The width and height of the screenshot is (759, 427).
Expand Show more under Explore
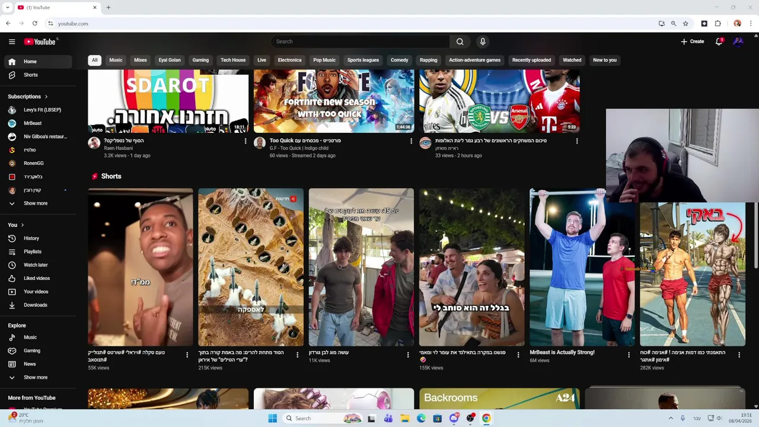click(38, 377)
